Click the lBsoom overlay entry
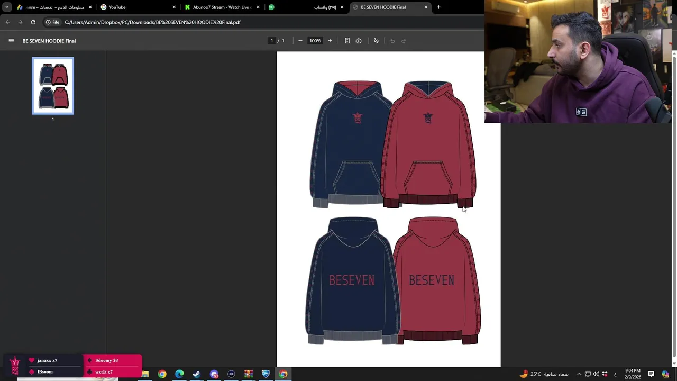 coord(44,372)
